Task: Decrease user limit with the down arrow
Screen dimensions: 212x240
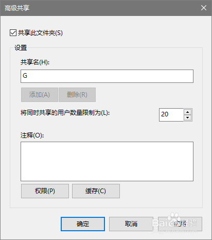Action: click(x=188, y=117)
